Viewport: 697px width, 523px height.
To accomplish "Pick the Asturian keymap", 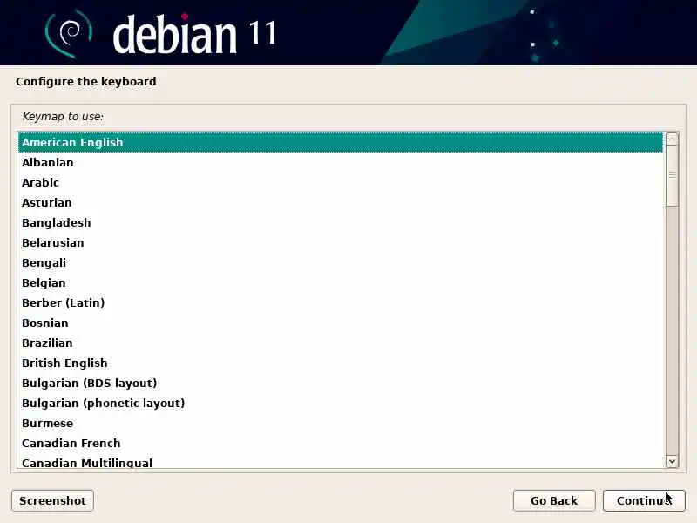I will pos(341,202).
